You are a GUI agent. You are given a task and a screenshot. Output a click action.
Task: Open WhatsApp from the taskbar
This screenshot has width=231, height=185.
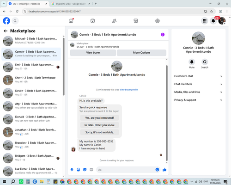21,181
